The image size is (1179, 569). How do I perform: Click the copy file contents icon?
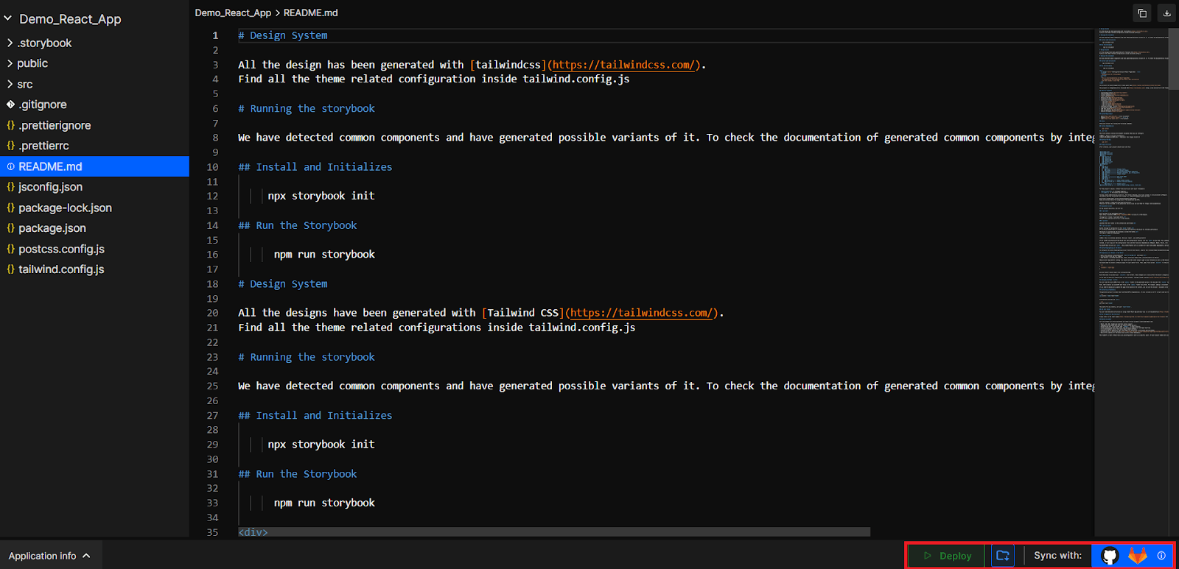[1142, 13]
